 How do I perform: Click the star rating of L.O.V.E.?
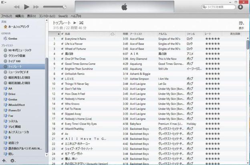click(212, 79)
